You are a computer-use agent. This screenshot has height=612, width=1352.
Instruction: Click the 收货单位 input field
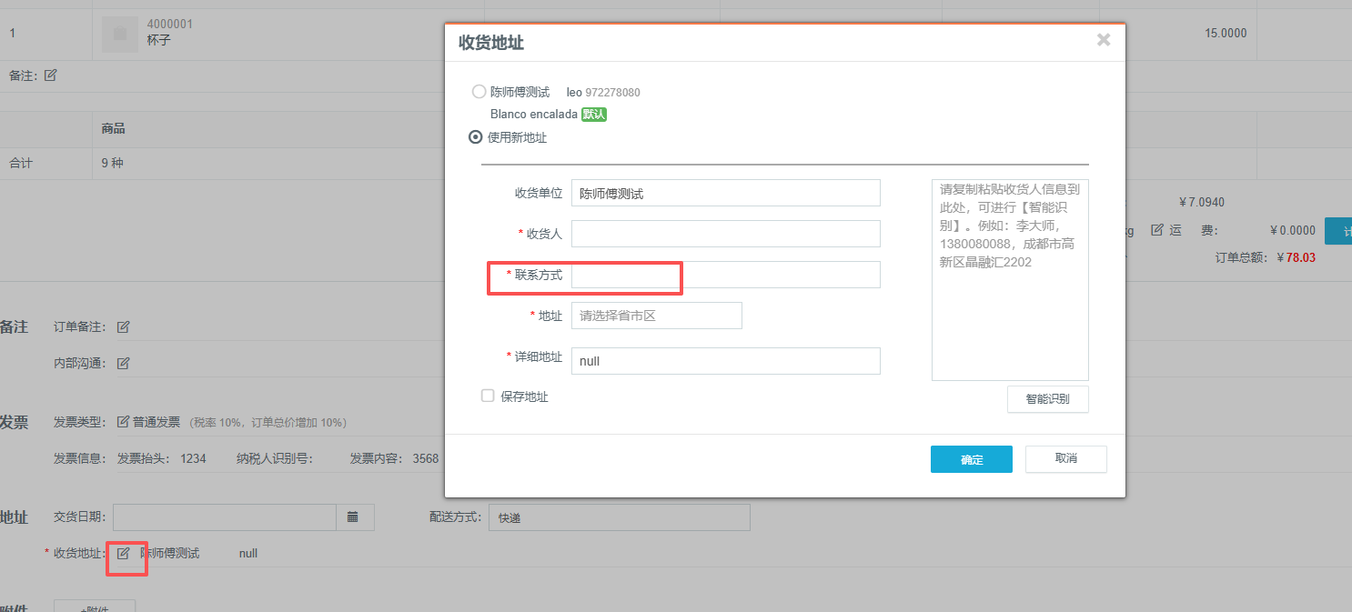[726, 193]
